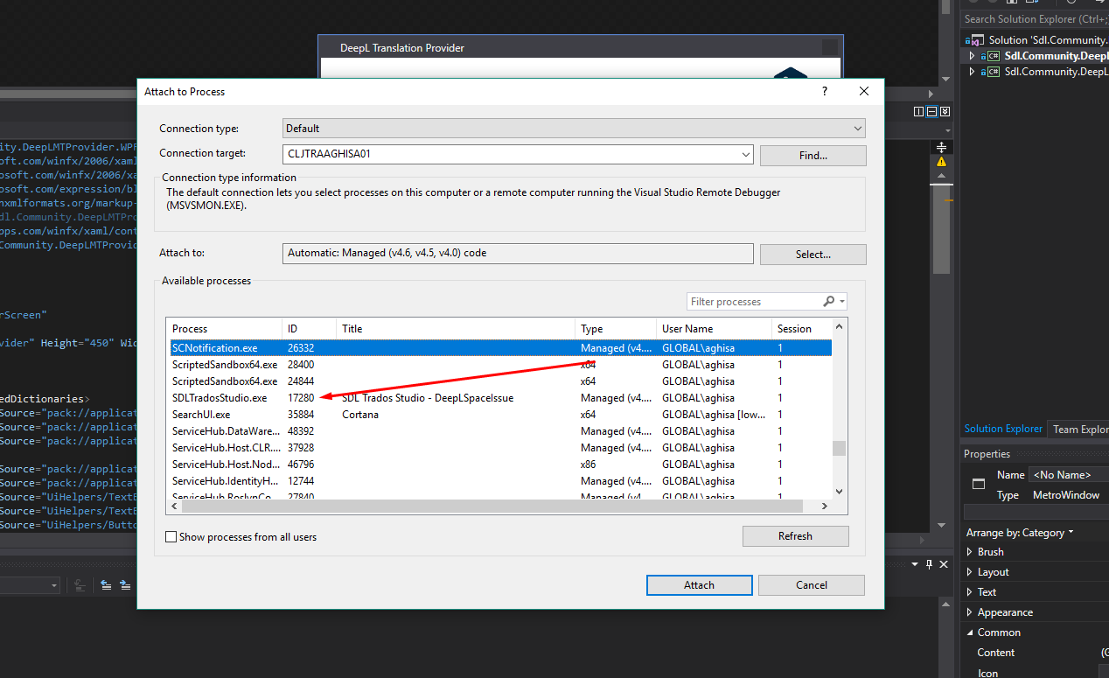
Task: Expand the Text property category
Action: (x=969, y=592)
